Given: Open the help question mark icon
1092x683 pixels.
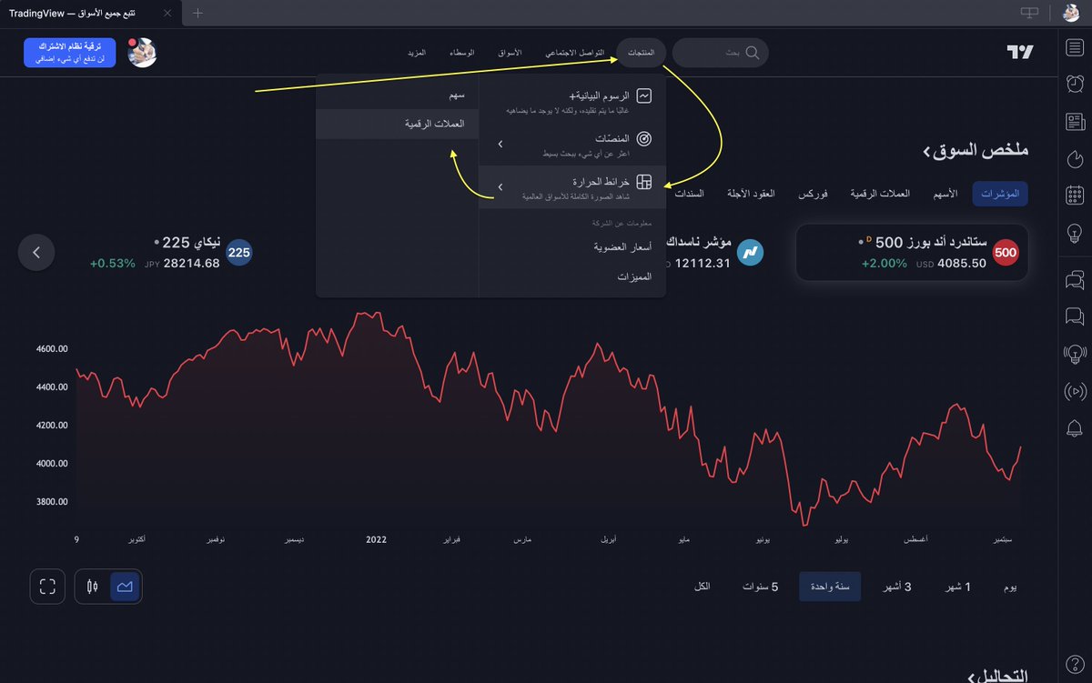Looking at the screenshot, I should [x=1075, y=663].
